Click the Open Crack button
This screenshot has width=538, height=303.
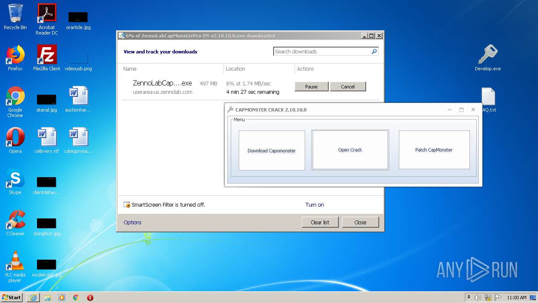[x=350, y=150]
